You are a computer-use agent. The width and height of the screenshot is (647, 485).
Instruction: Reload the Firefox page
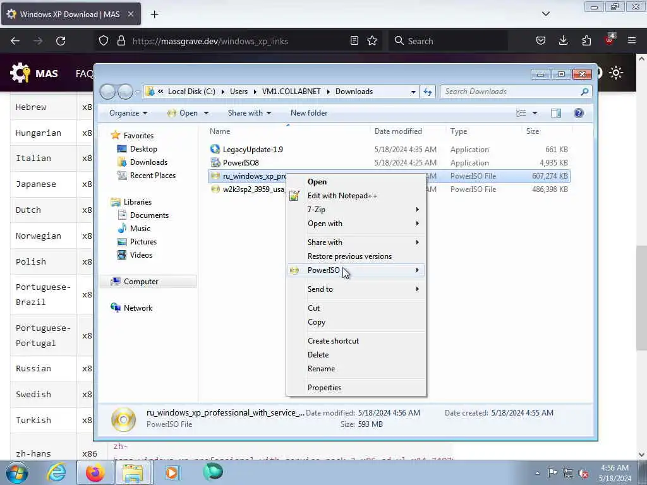[x=61, y=41]
